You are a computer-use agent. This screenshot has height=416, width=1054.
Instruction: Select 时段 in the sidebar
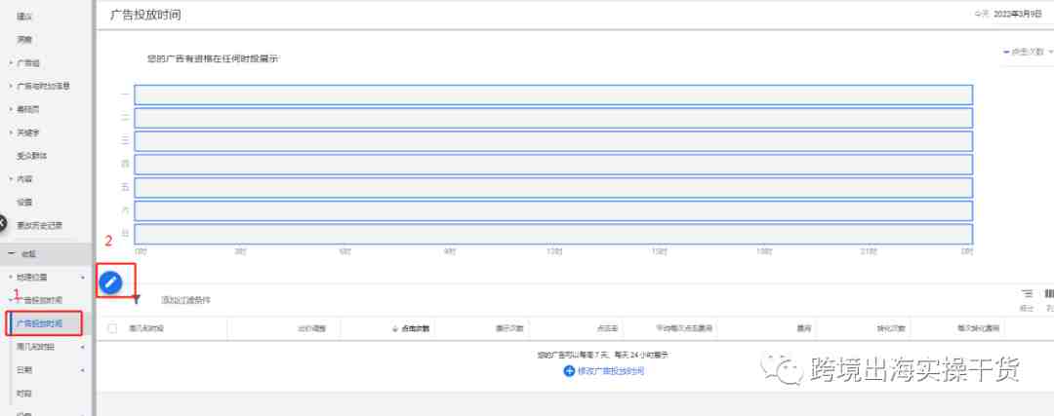coord(24,394)
